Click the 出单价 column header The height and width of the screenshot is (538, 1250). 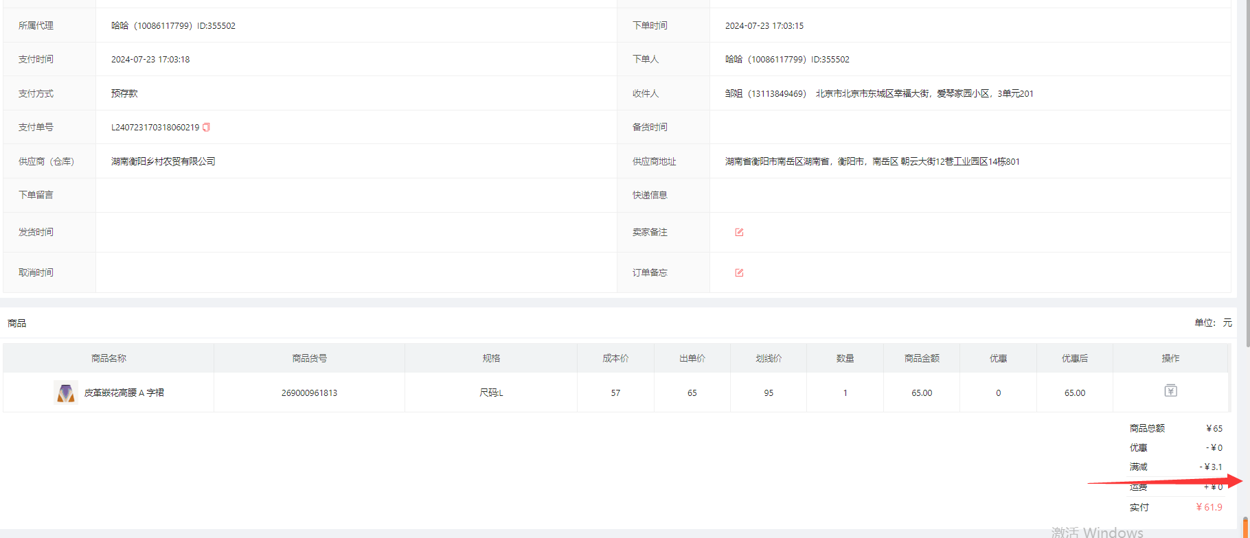(x=692, y=358)
